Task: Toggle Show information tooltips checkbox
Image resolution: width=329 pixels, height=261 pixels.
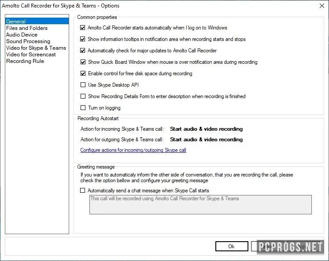Action: (x=83, y=39)
